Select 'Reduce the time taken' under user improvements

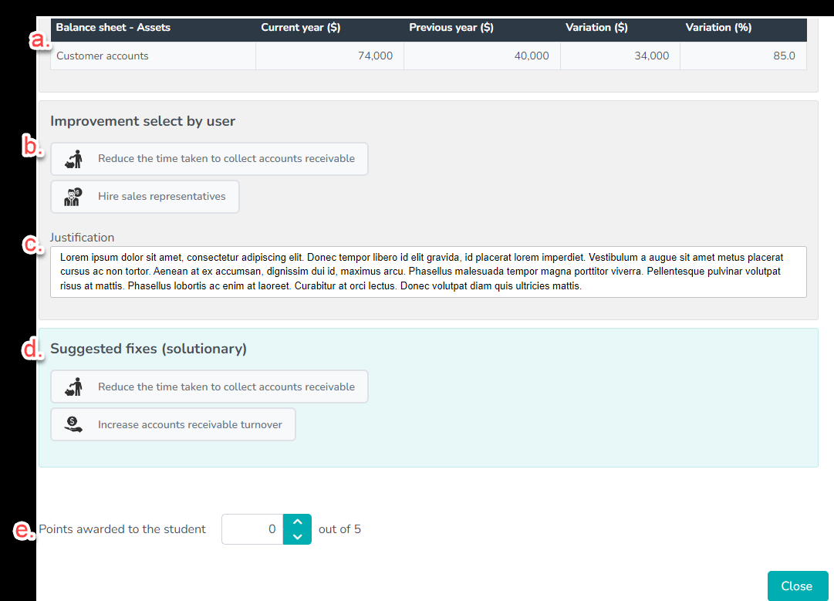[x=209, y=158]
